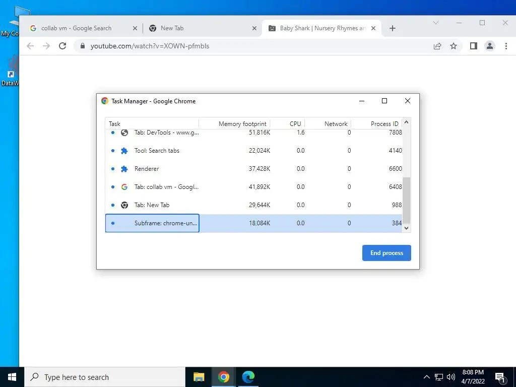Click process ID 988

point(397,205)
